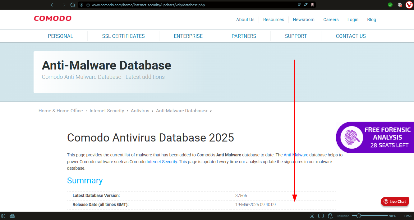Click the fingerprint forensic analysis icon
Screen dimensions: 414x220
[352, 137]
